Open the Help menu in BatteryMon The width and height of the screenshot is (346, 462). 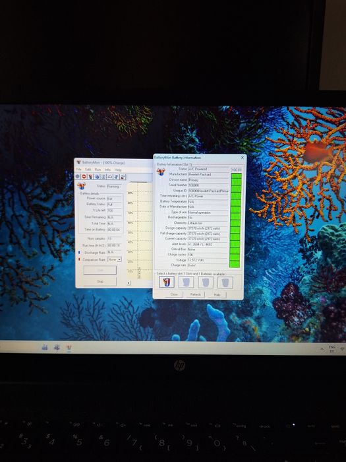[x=118, y=170]
